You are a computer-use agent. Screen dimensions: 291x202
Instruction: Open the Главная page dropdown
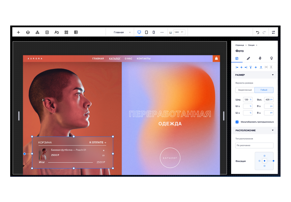pyautogui.click(x=122, y=32)
